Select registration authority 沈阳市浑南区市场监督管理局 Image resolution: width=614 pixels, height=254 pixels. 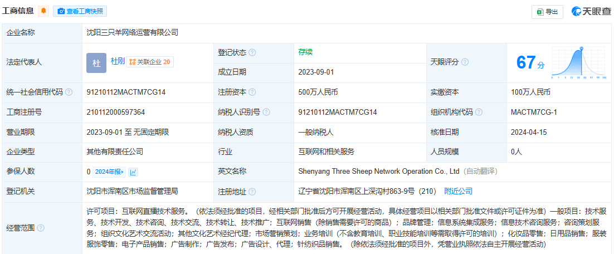tap(133, 192)
